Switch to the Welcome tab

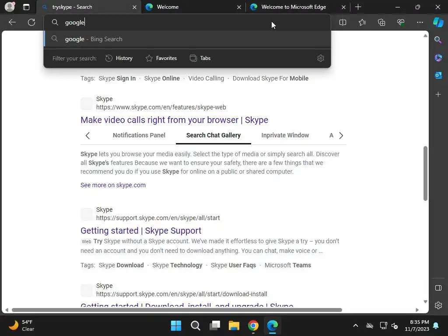tap(193, 7)
